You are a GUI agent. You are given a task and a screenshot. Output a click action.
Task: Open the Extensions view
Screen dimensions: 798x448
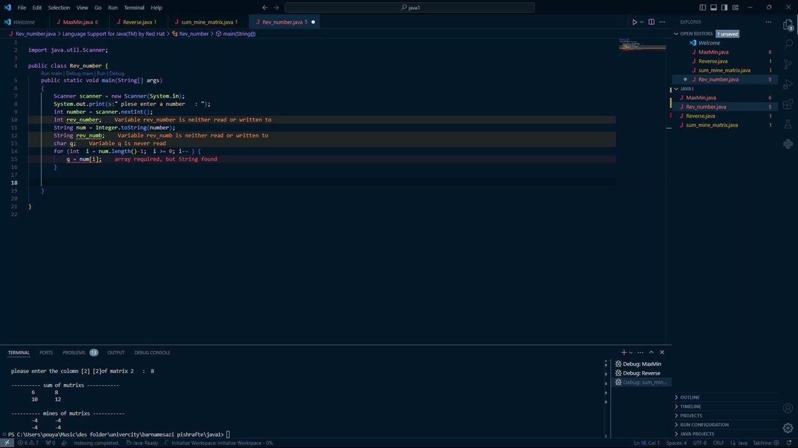[788, 104]
